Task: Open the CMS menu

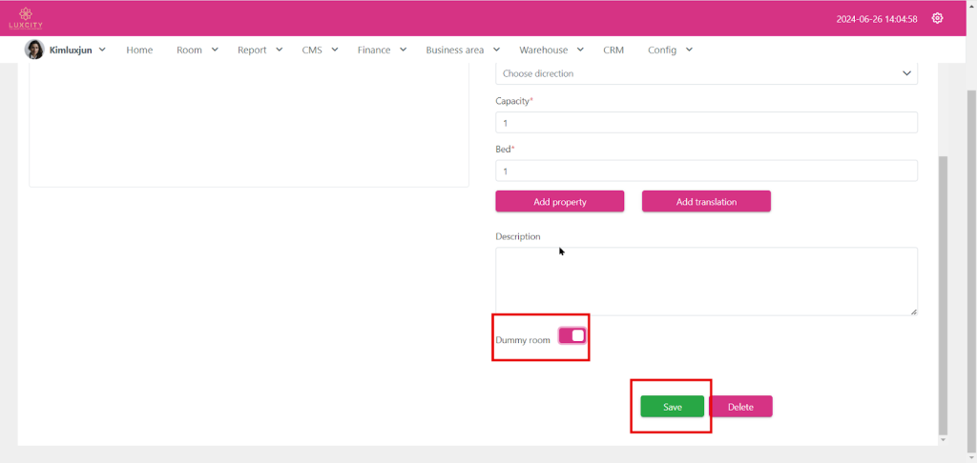Action: pyautogui.click(x=320, y=50)
